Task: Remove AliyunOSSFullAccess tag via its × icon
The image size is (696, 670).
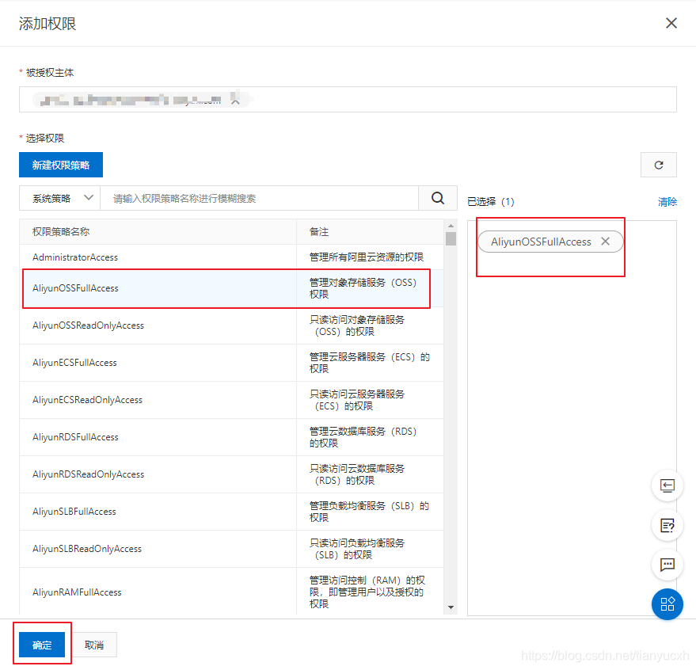Action: 605,242
